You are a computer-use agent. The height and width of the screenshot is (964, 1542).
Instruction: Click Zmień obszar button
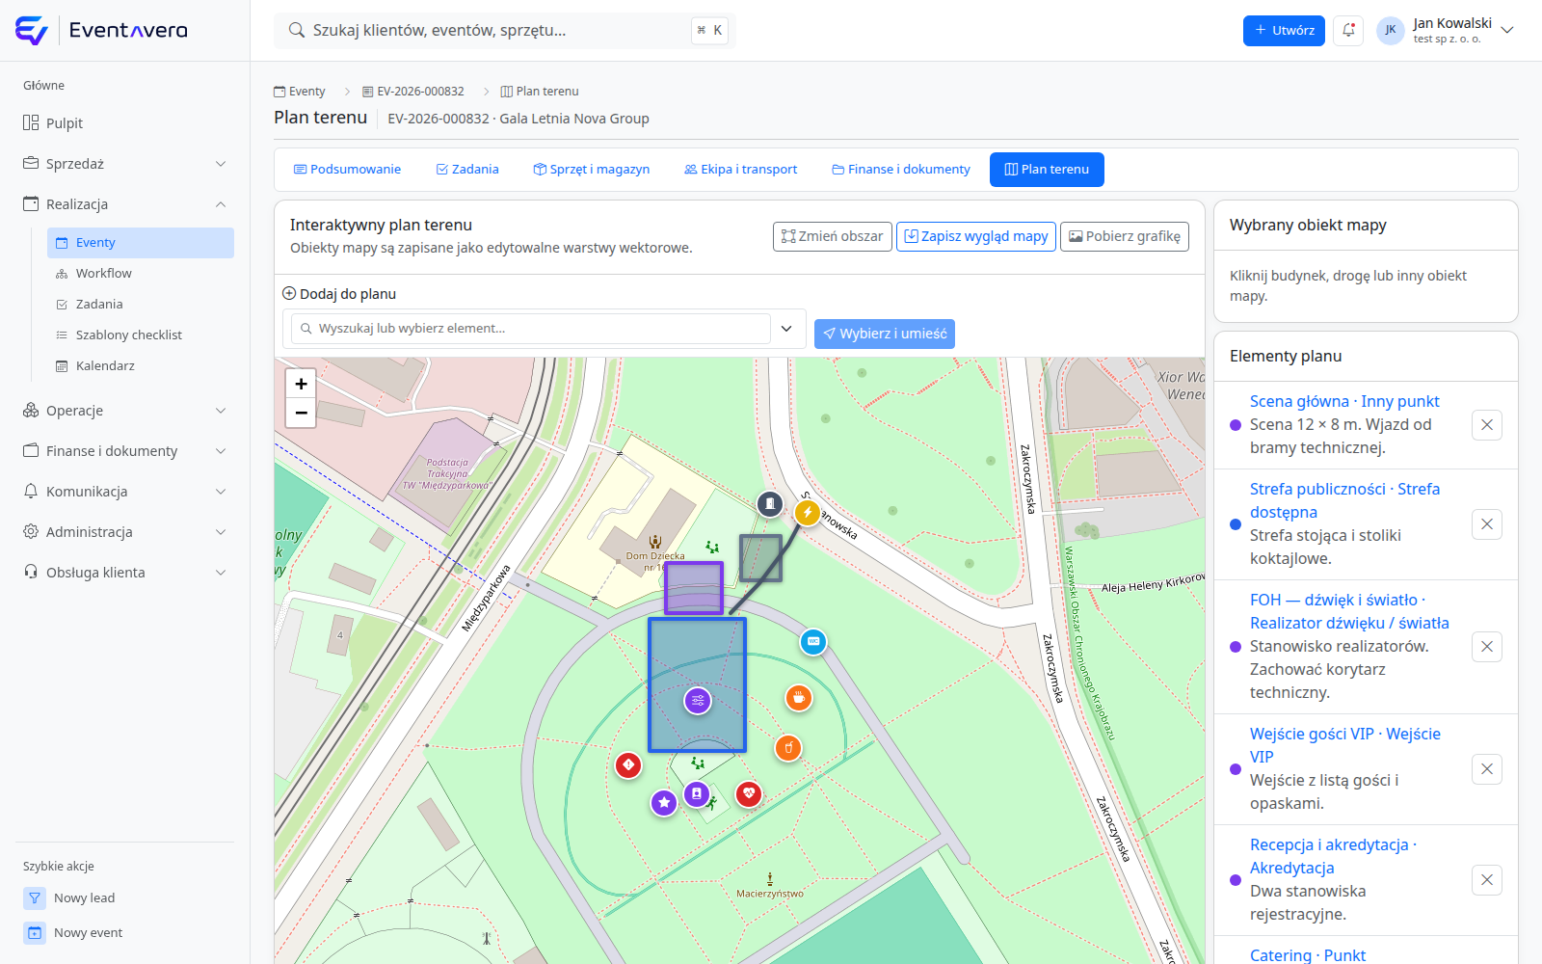click(x=833, y=236)
